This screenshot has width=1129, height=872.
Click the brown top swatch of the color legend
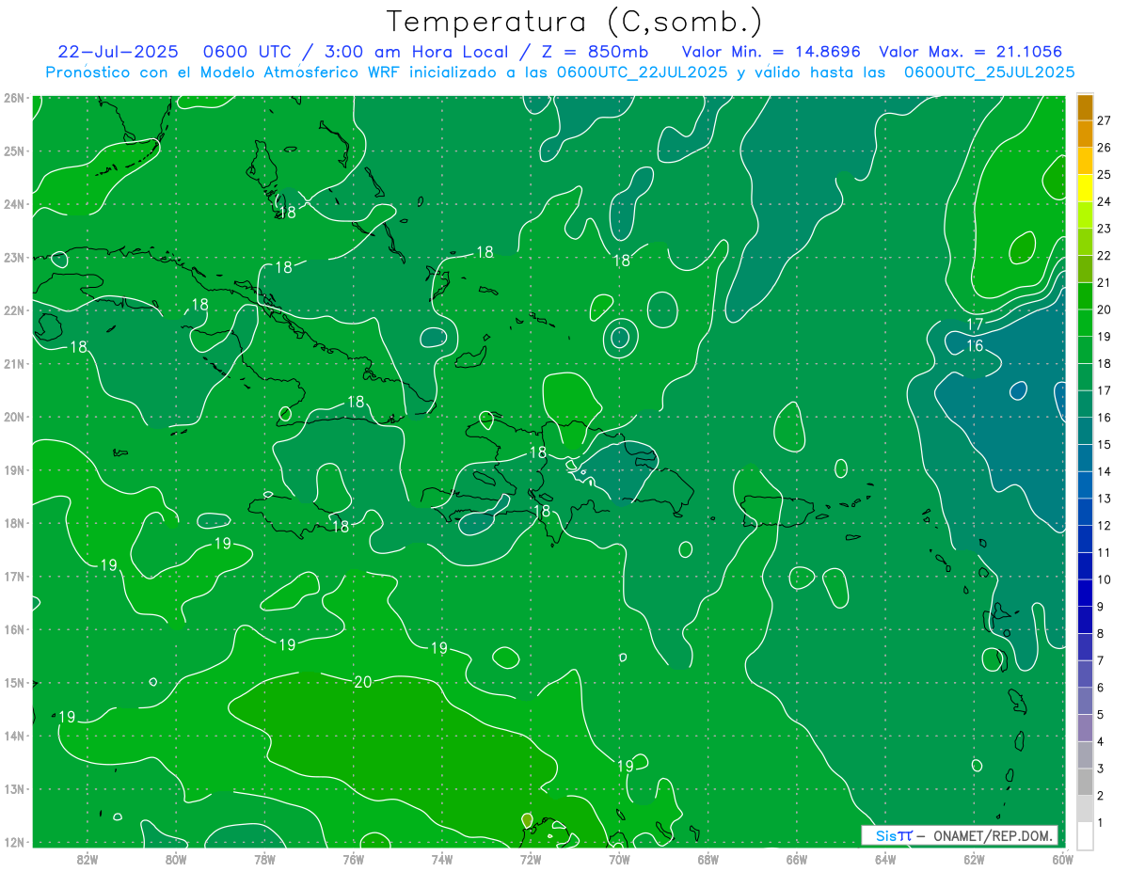click(x=1085, y=107)
